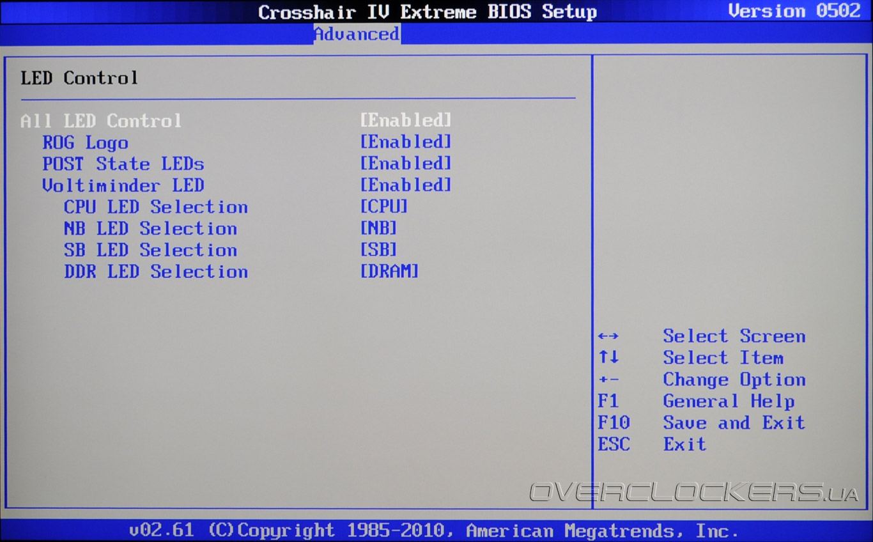The image size is (873, 542).
Task: Open the CPU LED Selection [CPU] option
Action: point(384,207)
